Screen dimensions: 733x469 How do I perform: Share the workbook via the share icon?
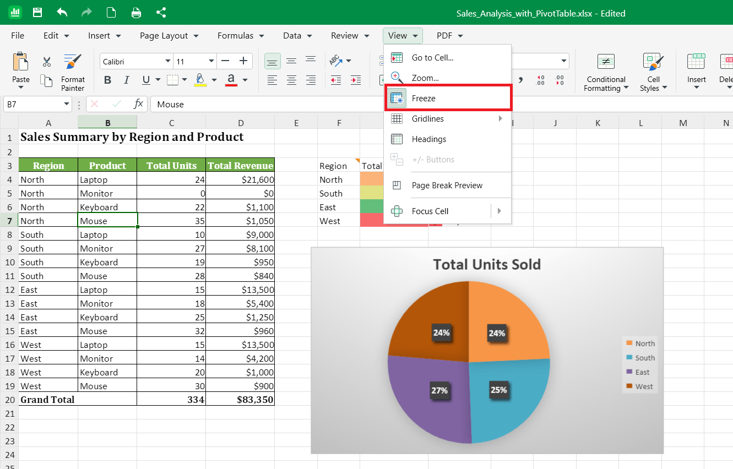pos(161,13)
